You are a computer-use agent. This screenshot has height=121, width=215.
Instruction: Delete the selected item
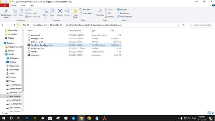pyautogui.click(x=60, y=13)
